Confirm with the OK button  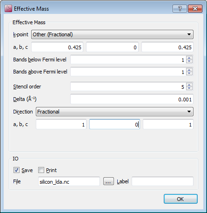(180, 199)
